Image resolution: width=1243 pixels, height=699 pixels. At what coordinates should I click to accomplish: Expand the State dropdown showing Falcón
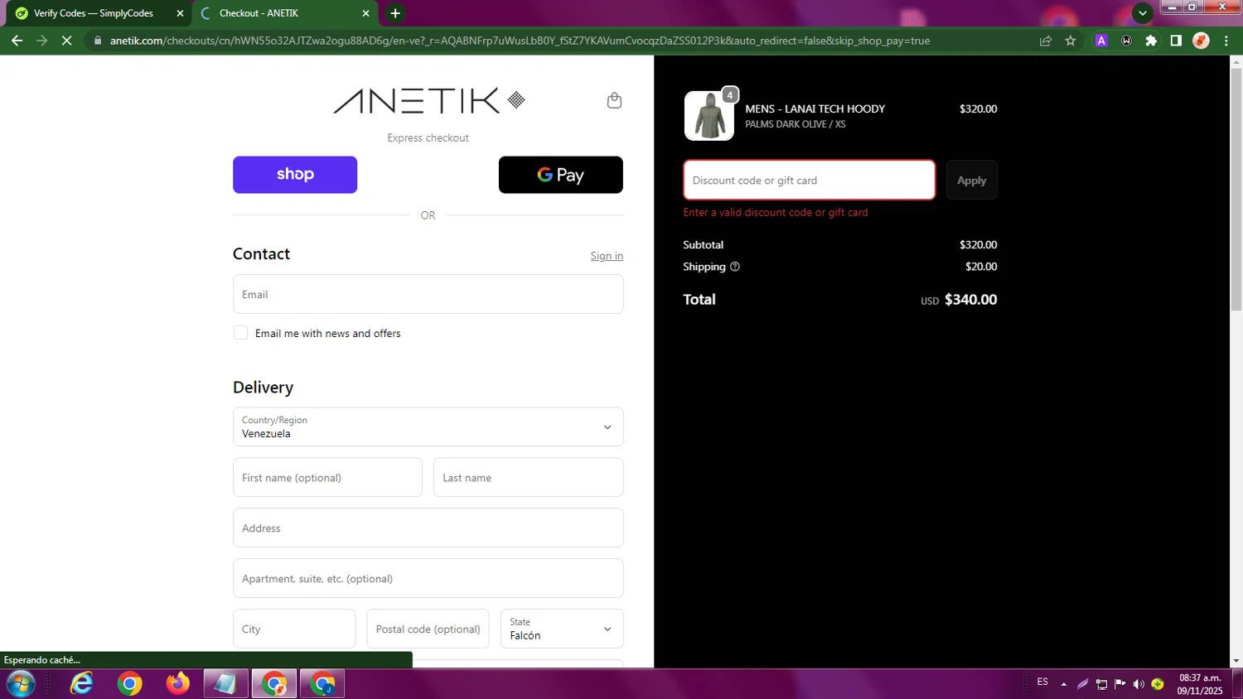(562, 629)
